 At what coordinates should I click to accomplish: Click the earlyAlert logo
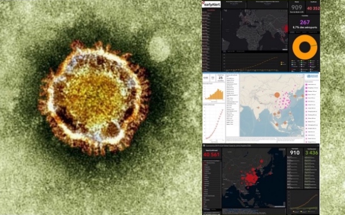click(x=211, y=4)
